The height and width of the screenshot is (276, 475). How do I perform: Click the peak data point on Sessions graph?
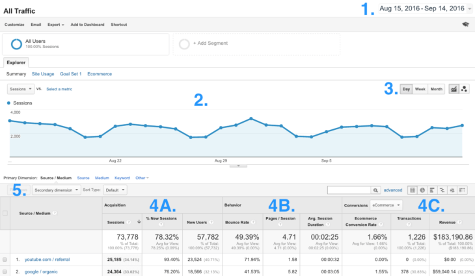(x=251, y=118)
